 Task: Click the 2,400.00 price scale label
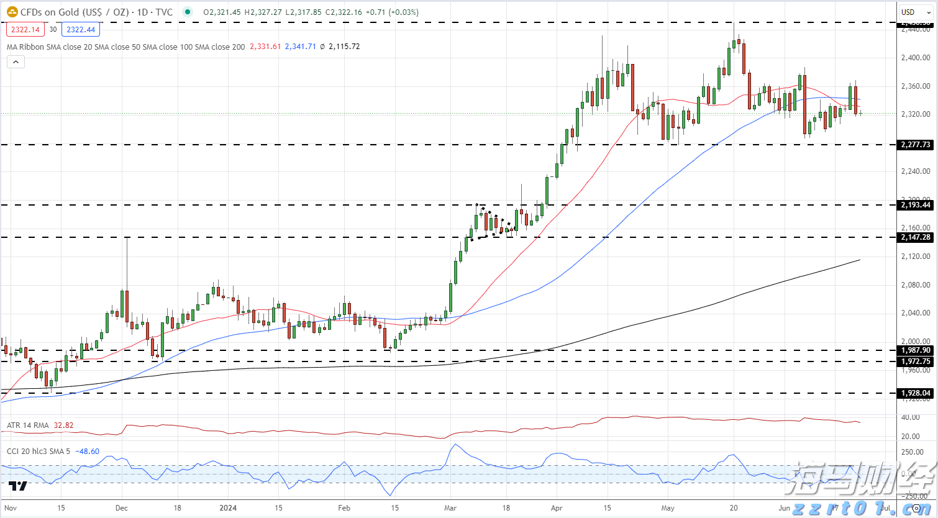916,58
